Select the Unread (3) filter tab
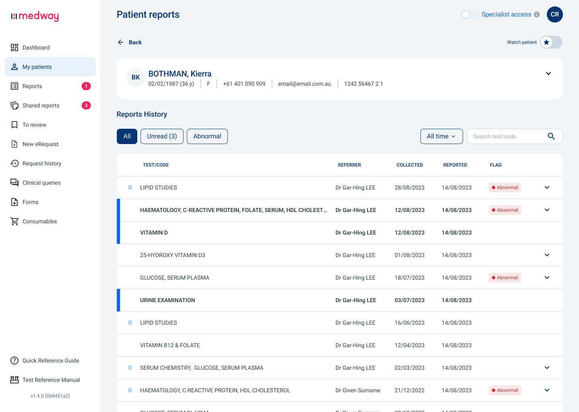579x412 pixels. pyautogui.click(x=162, y=136)
